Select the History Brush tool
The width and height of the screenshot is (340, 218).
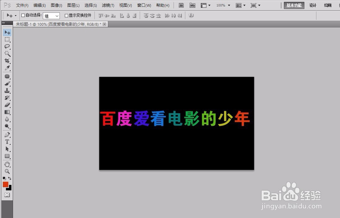7,98
